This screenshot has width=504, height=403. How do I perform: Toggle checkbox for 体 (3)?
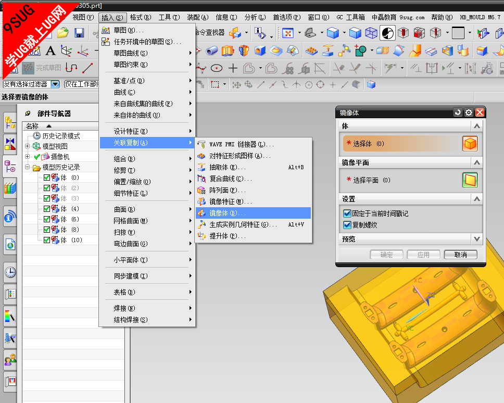47,198
